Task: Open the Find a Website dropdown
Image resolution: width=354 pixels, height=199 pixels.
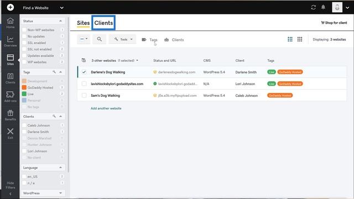Action: (43, 8)
